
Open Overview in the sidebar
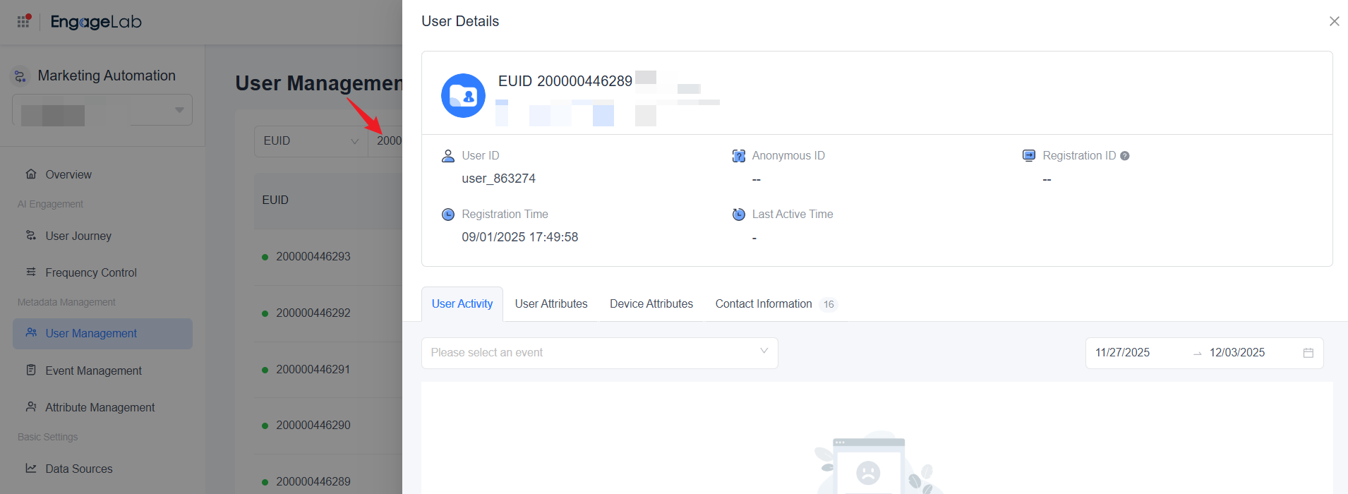(x=68, y=174)
